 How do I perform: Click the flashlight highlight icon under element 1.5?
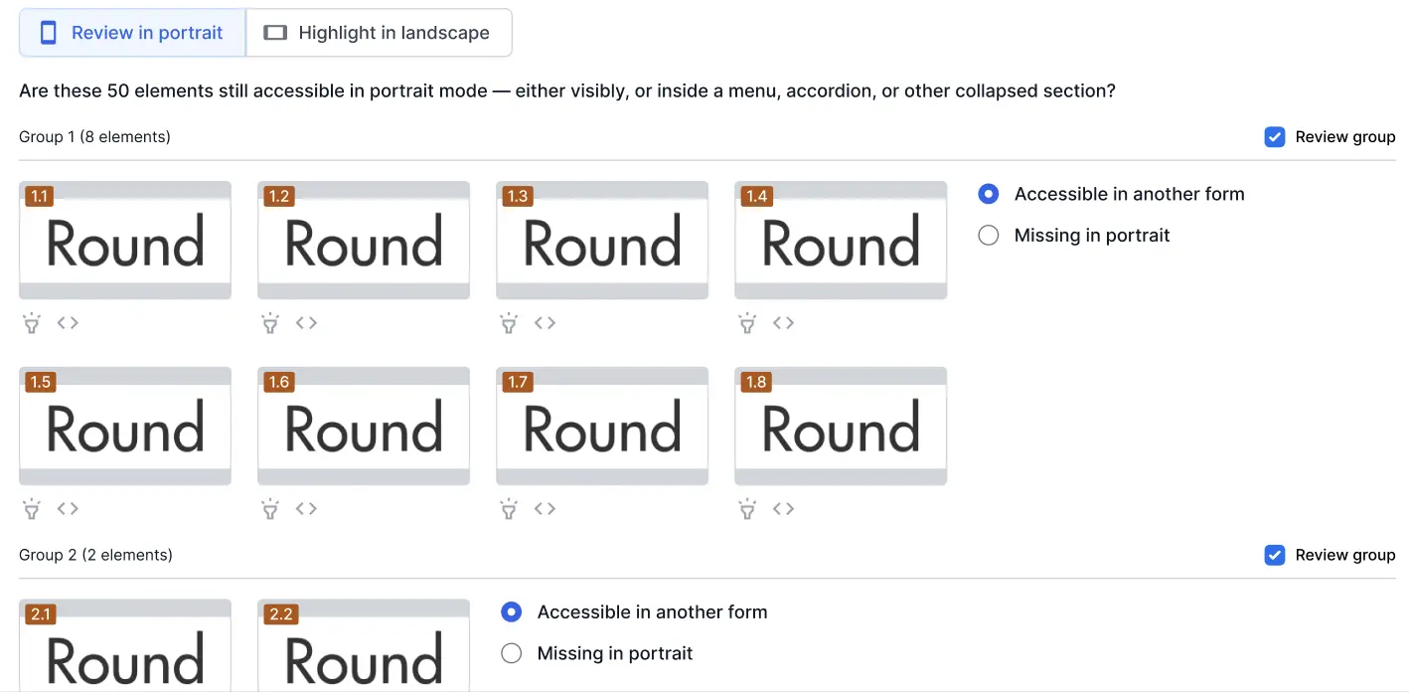tap(32, 509)
